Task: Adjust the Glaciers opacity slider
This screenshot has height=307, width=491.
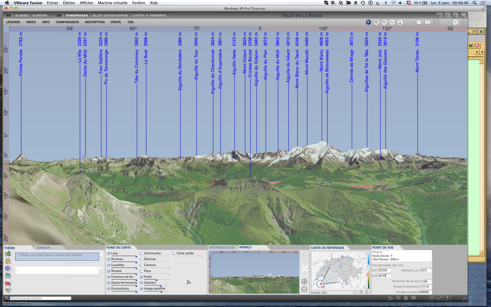Action: click(161, 286)
